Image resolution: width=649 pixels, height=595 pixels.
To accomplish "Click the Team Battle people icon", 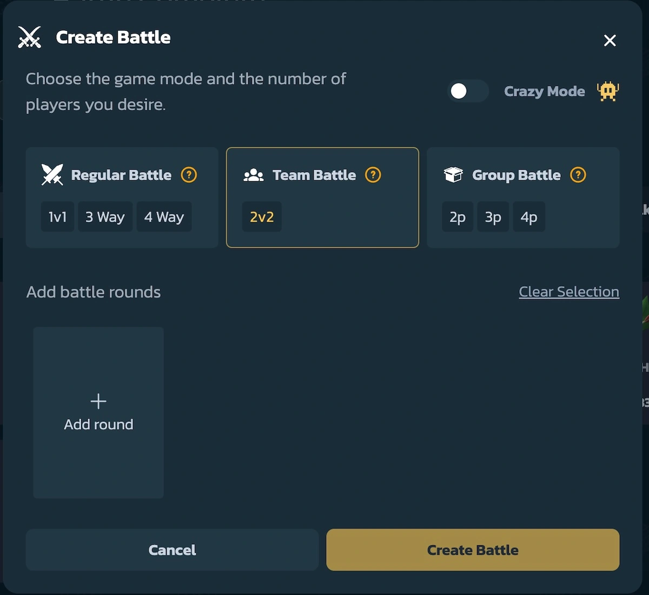I will [253, 174].
